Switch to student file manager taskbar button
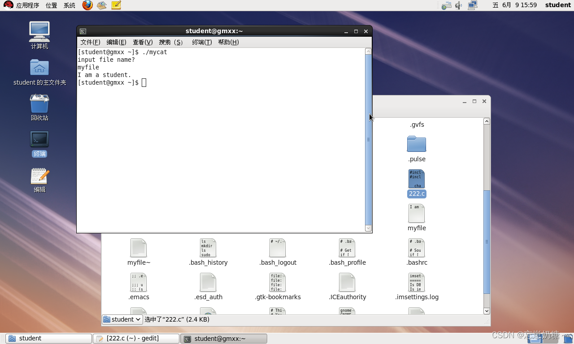574x344 pixels. [x=49, y=339]
